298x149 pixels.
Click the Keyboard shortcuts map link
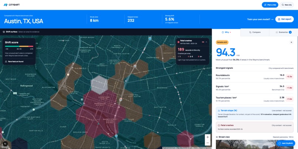[169, 148]
